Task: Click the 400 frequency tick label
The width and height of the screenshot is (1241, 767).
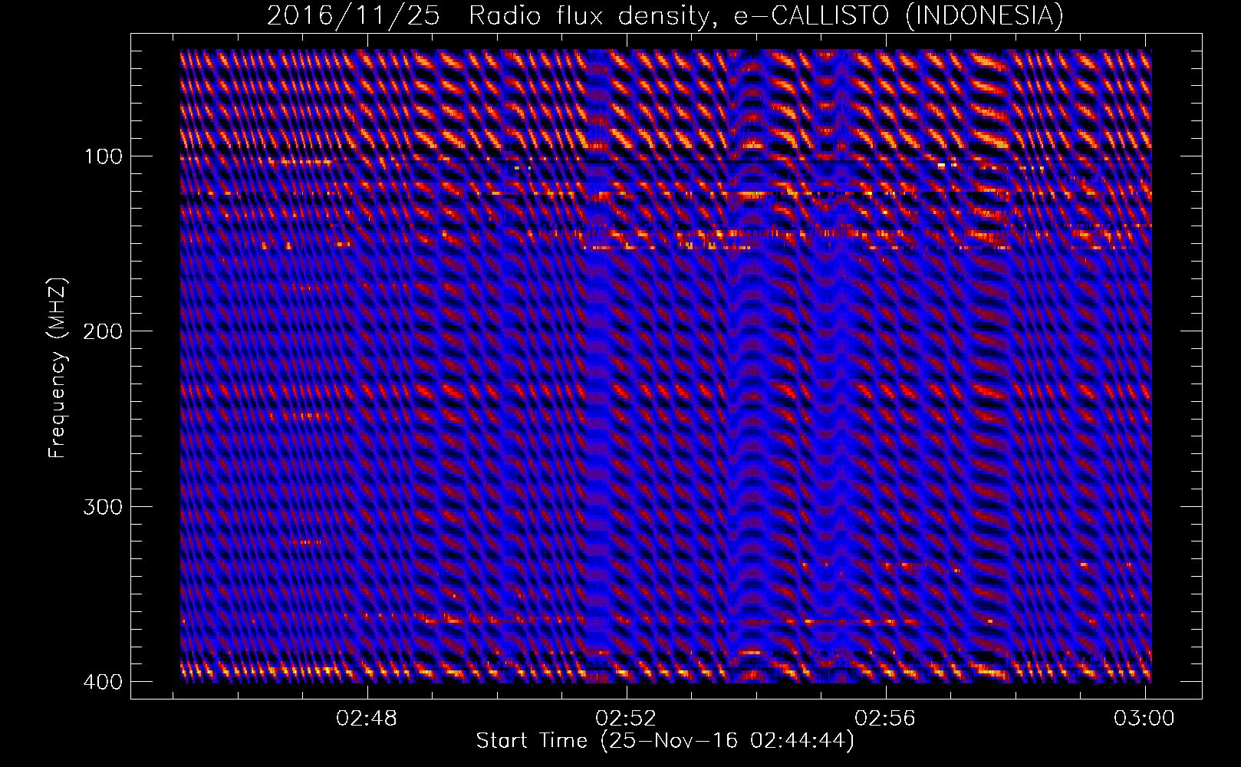Action: click(102, 681)
